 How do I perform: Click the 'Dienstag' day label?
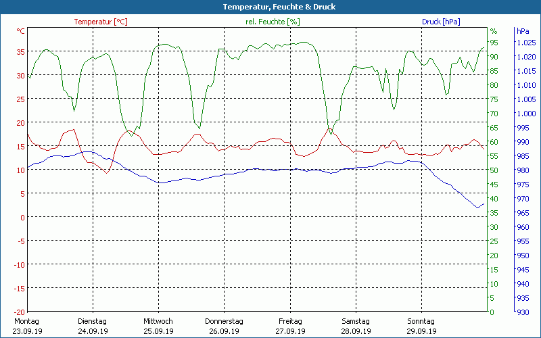[x=92, y=321]
